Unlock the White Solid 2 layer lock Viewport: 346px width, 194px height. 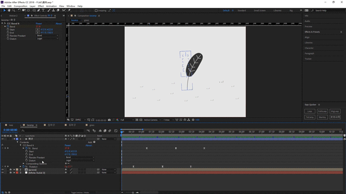pos(10,173)
